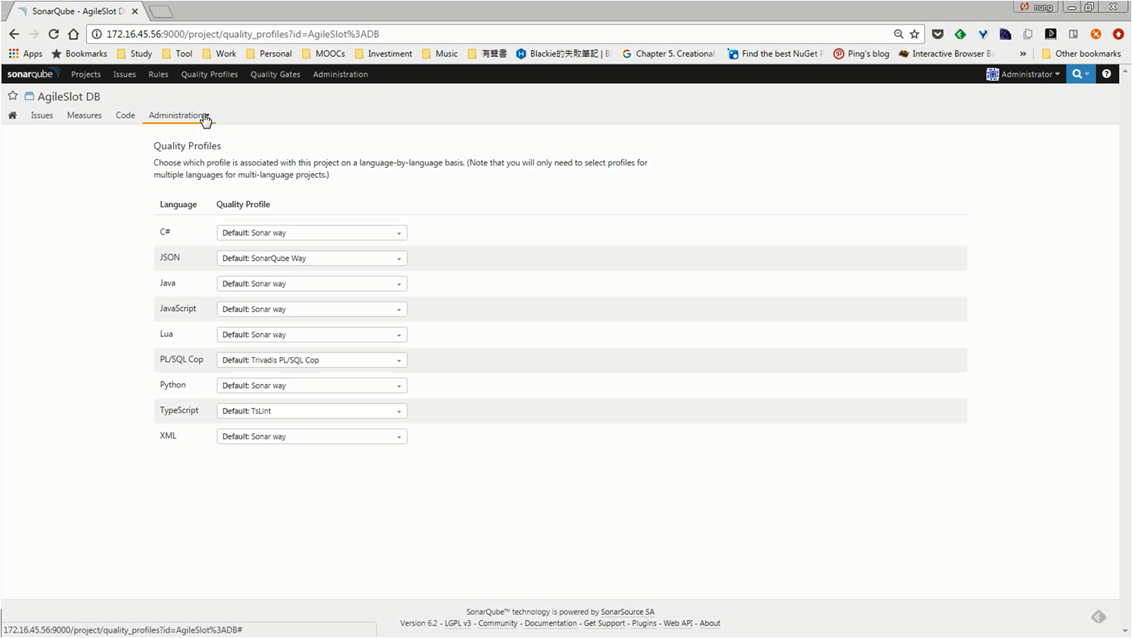This screenshot has height=638, width=1132.
Task: Open the Study bookmarks folder
Action: click(135, 54)
